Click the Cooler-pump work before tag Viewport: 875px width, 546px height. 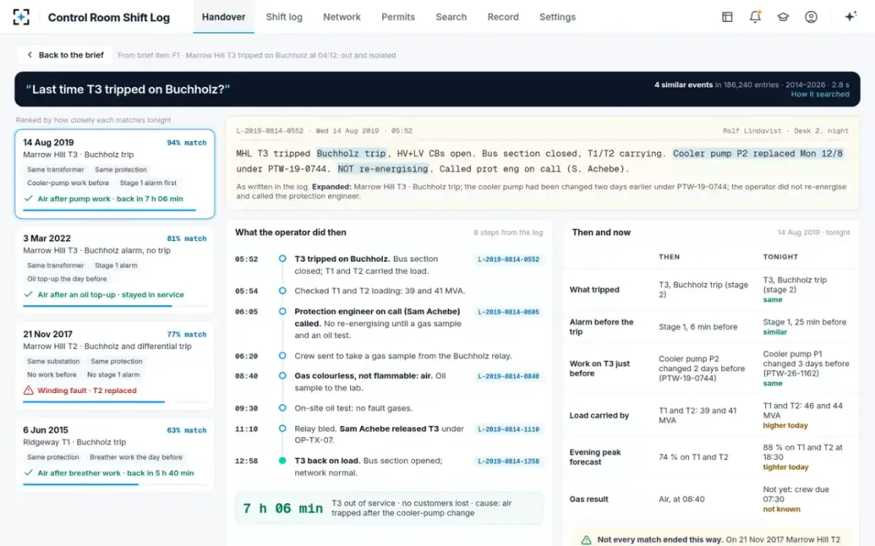coord(69,183)
